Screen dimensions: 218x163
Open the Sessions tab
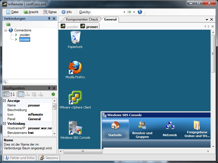(49, 158)
